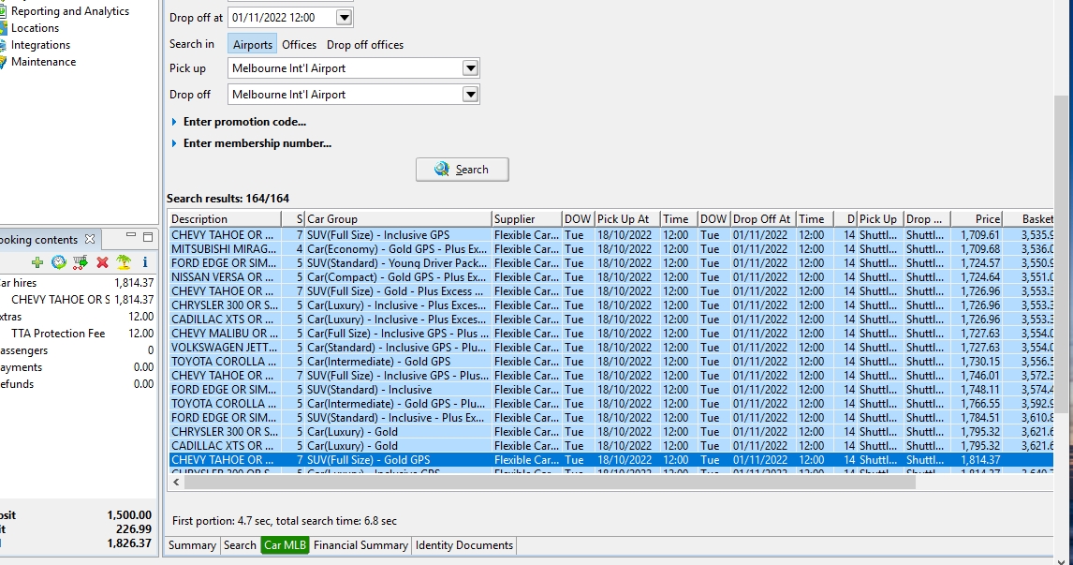Select MITSUBISHI MIRAG... result row
Viewport: 1073px width, 565px height.
[x=611, y=249]
